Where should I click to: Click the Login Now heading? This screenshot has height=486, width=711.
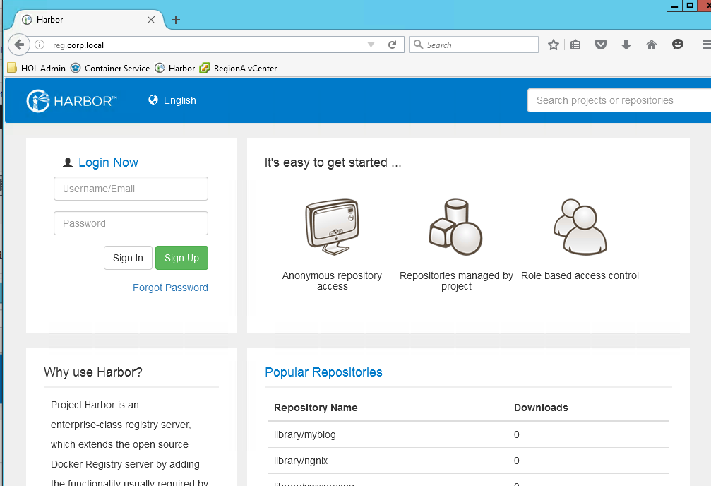[x=108, y=162]
